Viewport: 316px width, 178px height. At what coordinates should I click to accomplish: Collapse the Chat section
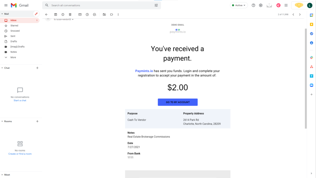click(2, 68)
